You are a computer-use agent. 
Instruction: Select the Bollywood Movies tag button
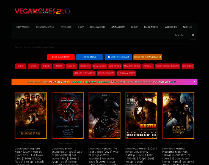167,66
